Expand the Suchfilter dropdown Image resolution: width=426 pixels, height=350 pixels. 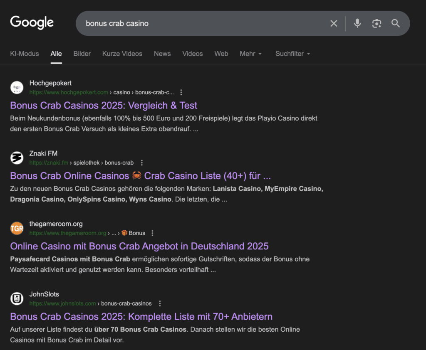click(x=292, y=54)
